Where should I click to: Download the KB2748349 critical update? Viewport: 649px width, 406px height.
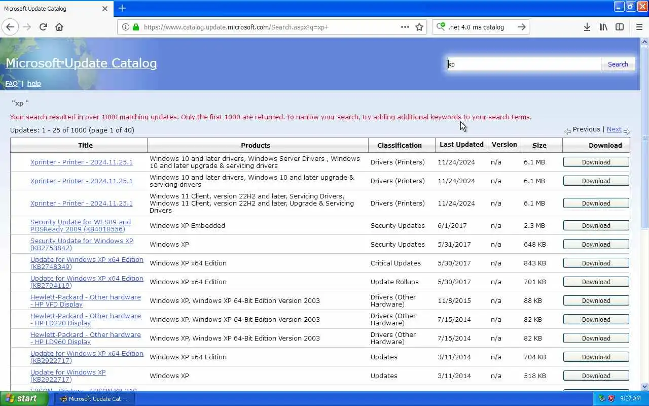click(x=596, y=263)
